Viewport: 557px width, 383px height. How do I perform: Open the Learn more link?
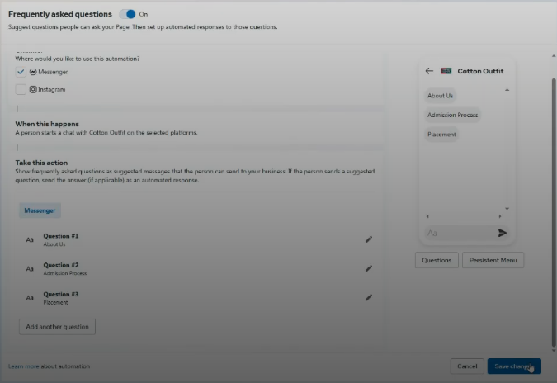23,366
